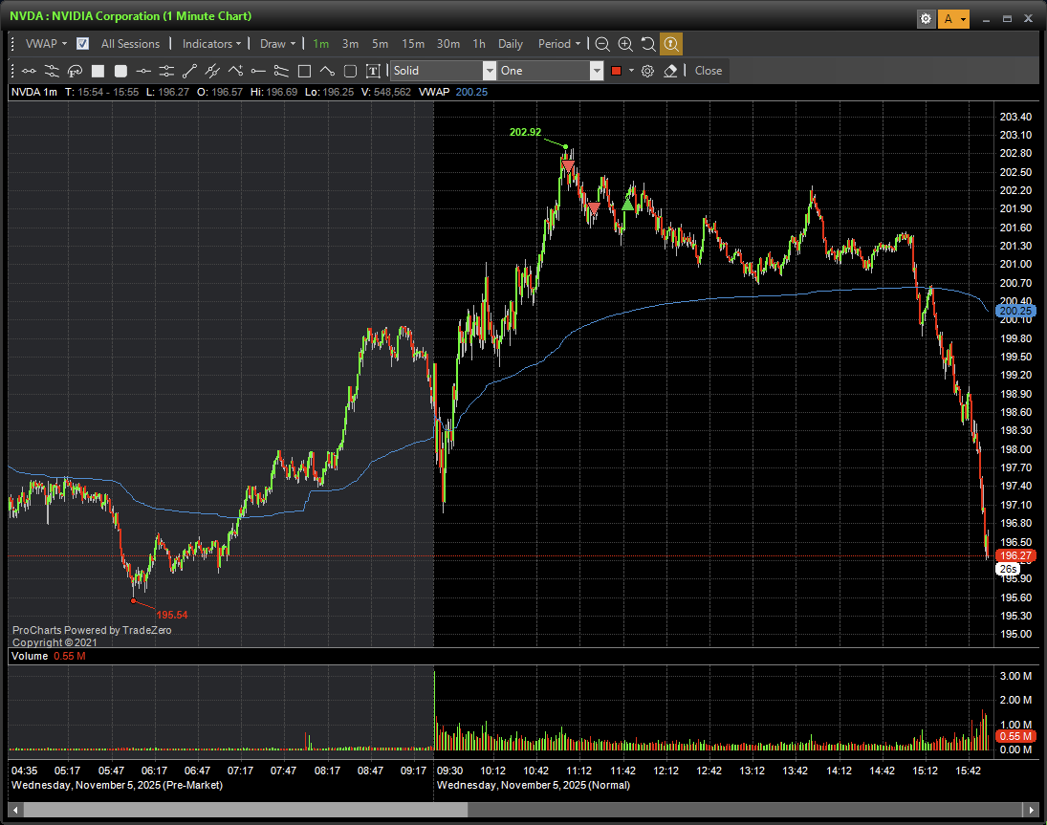Select the horizontal line draw tool
1047x825 pixels.
pos(29,71)
